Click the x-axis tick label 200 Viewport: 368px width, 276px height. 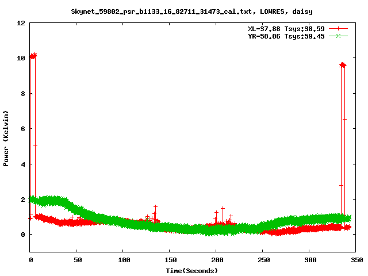point(217,260)
